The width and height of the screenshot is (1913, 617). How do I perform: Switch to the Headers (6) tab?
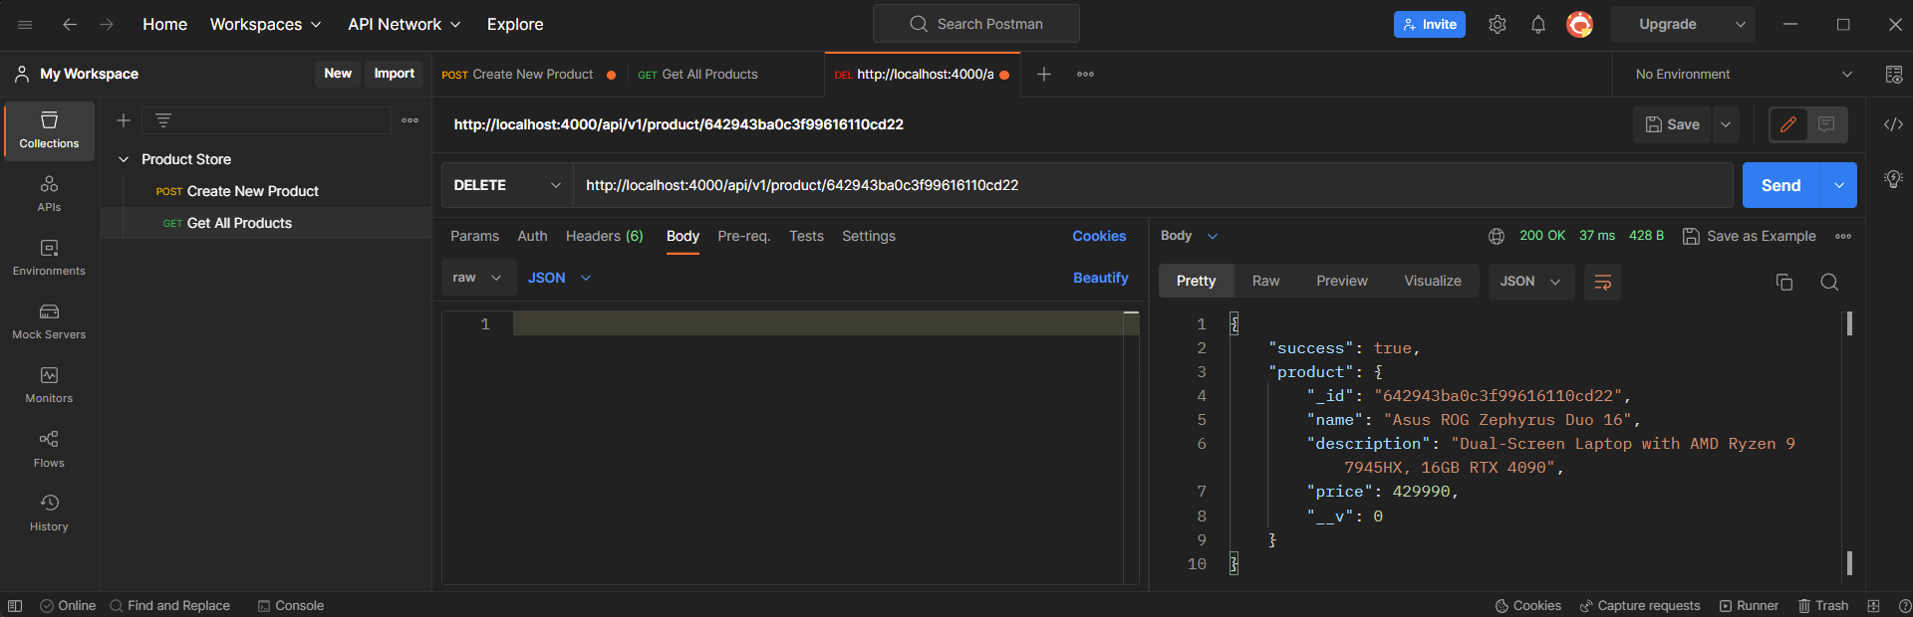604,236
